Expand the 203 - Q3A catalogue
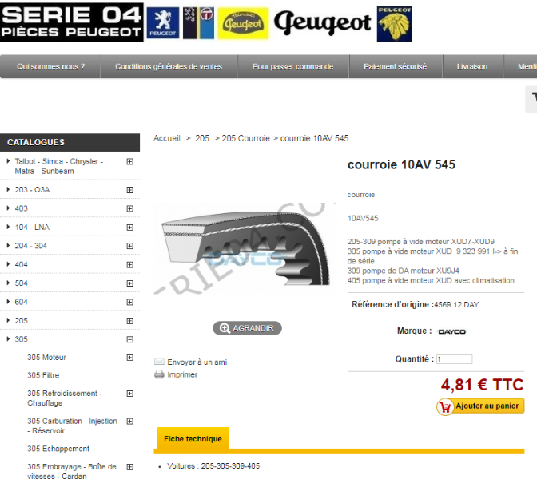The width and height of the screenshot is (537, 479). [x=129, y=190]
